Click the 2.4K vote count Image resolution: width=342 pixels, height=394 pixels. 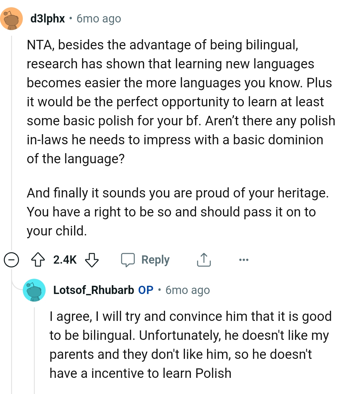65,260
